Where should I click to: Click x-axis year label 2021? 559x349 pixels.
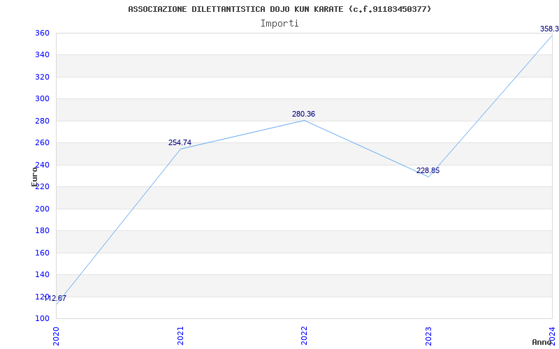[180, 336]
